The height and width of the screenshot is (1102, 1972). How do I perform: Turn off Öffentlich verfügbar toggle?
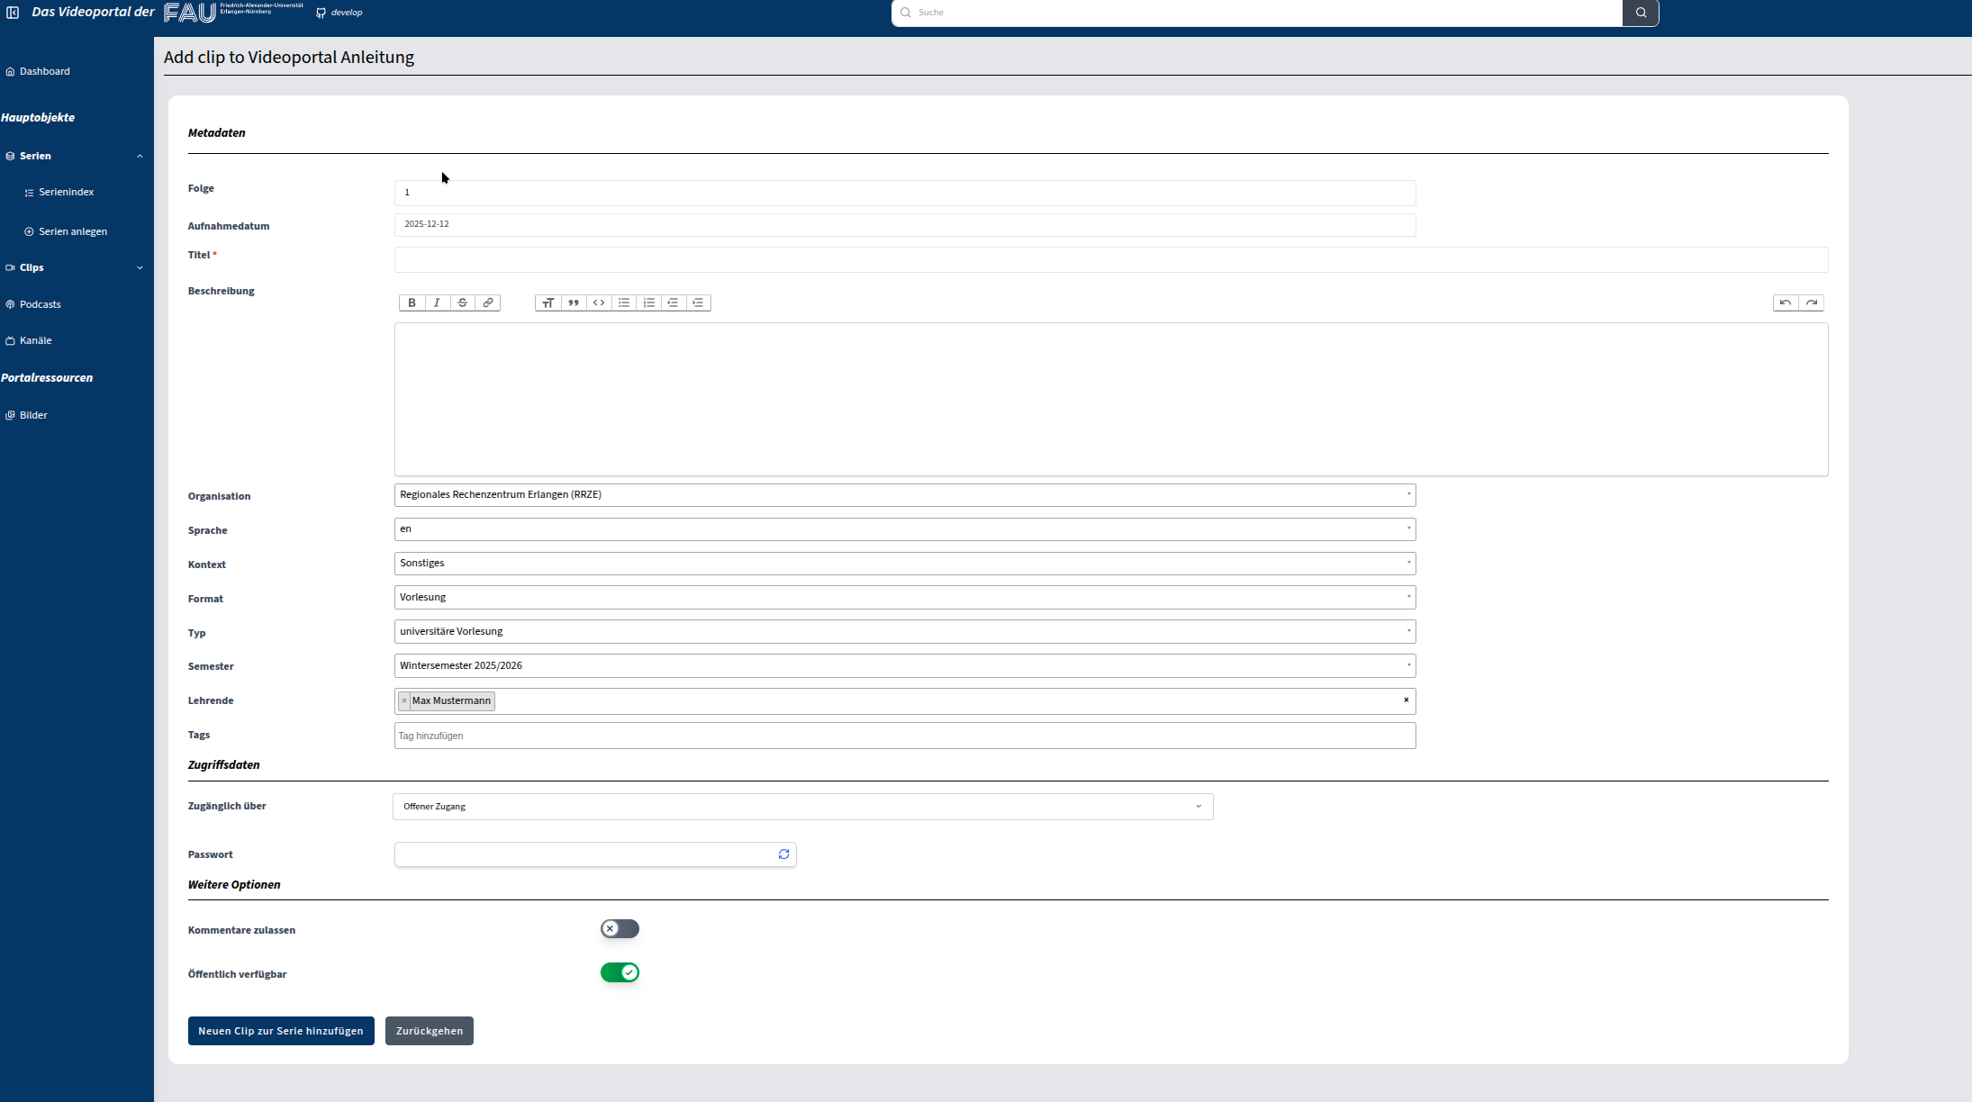click(620, 972)
